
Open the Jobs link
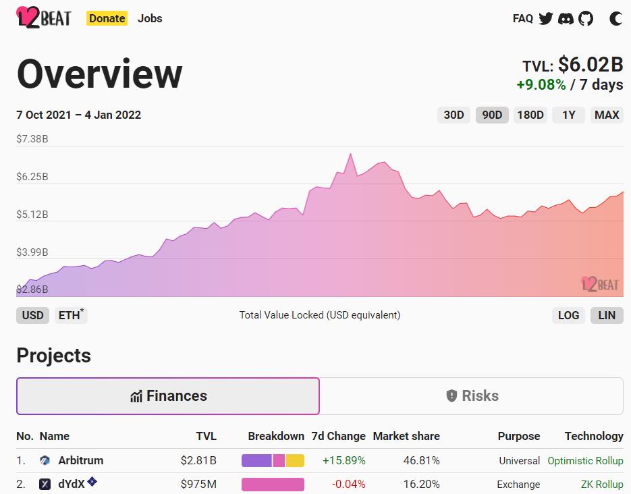[x=150, y=18]
